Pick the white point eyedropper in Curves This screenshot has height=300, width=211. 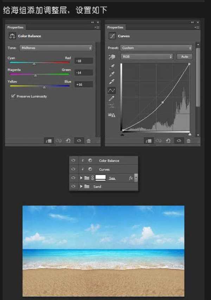tap(112, 82)
